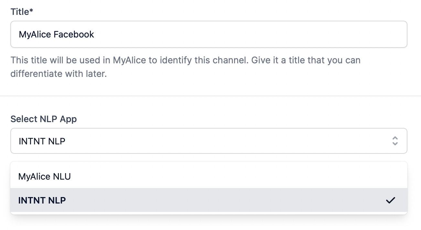Choose INTNT NLP from the dropdown list
The image size is (421, 230).
coord(42,200)
